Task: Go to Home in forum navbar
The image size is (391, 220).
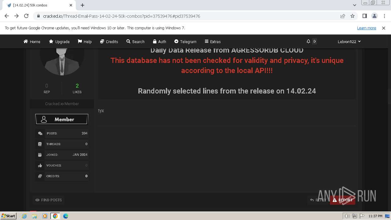Action: [32, 42]
